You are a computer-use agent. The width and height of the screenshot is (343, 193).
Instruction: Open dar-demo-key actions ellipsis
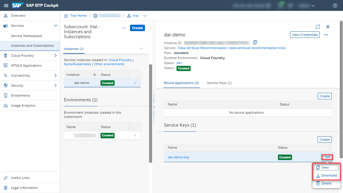(x=327, y=157)
